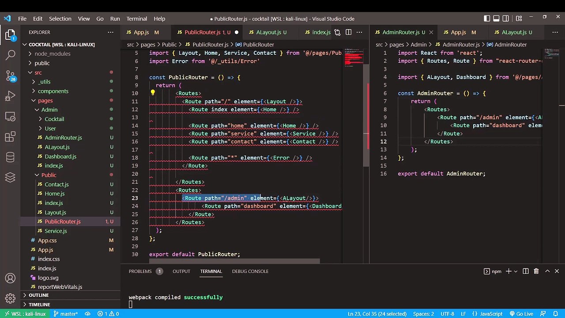Collapse the COCKTAIL workspace root folder
The width and height of the screenshot is (565, 318).
62,45
